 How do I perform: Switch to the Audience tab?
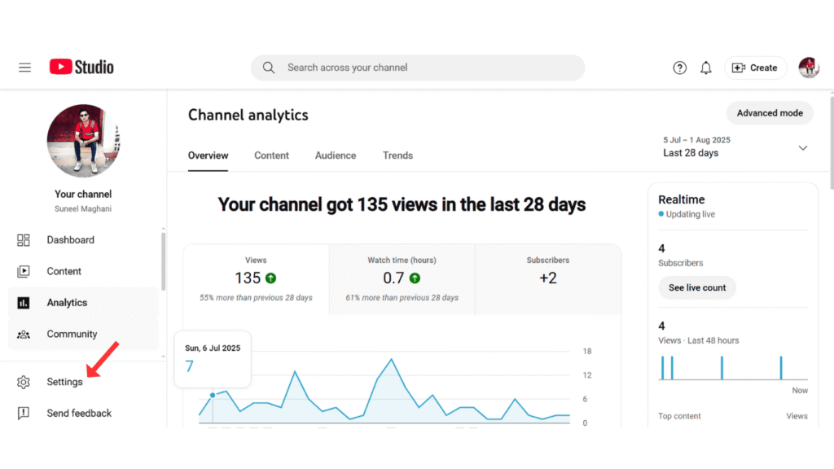(x=335, y=156)
